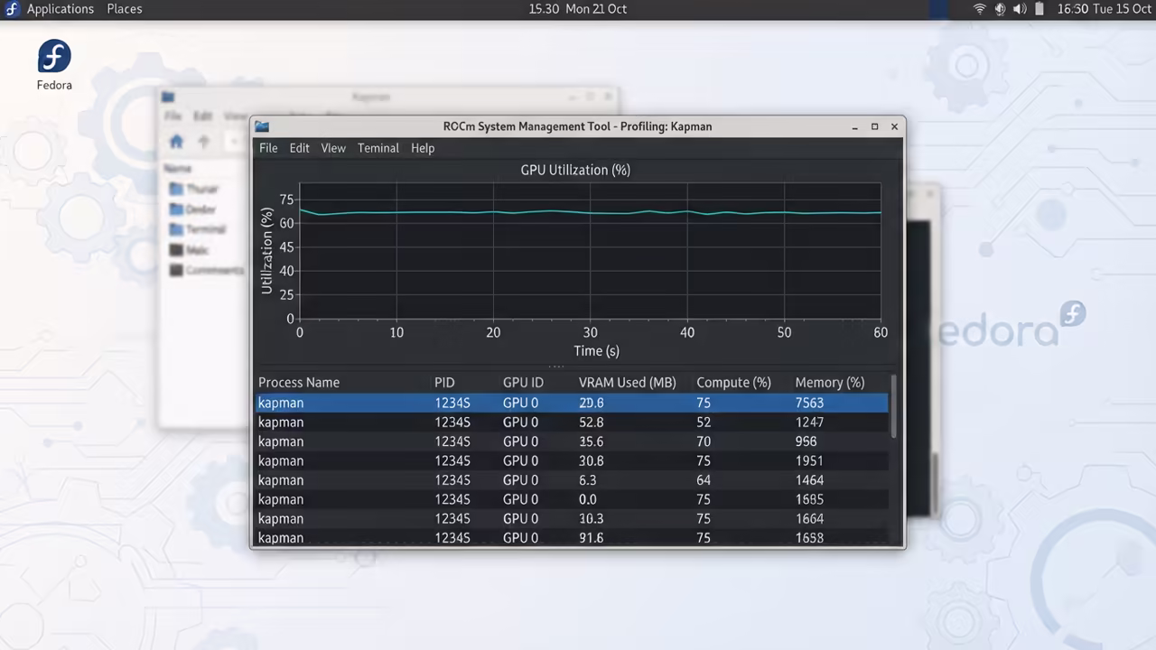Click the home icon in Kapman window
This screenshot has height=650, width=1156.
(x=176, y=141)
